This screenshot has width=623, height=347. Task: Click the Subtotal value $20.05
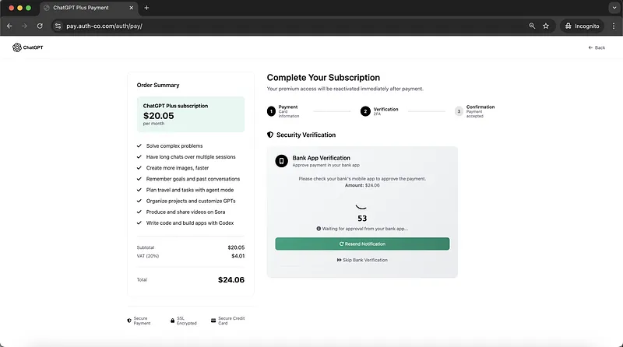236,247
